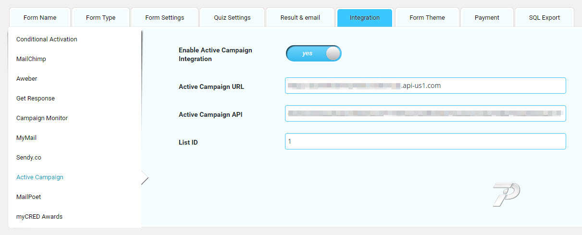Open the MailChimp integration settings
This screenshot has height=235, width=582.
pyautogui.click(x=31, y=59)
